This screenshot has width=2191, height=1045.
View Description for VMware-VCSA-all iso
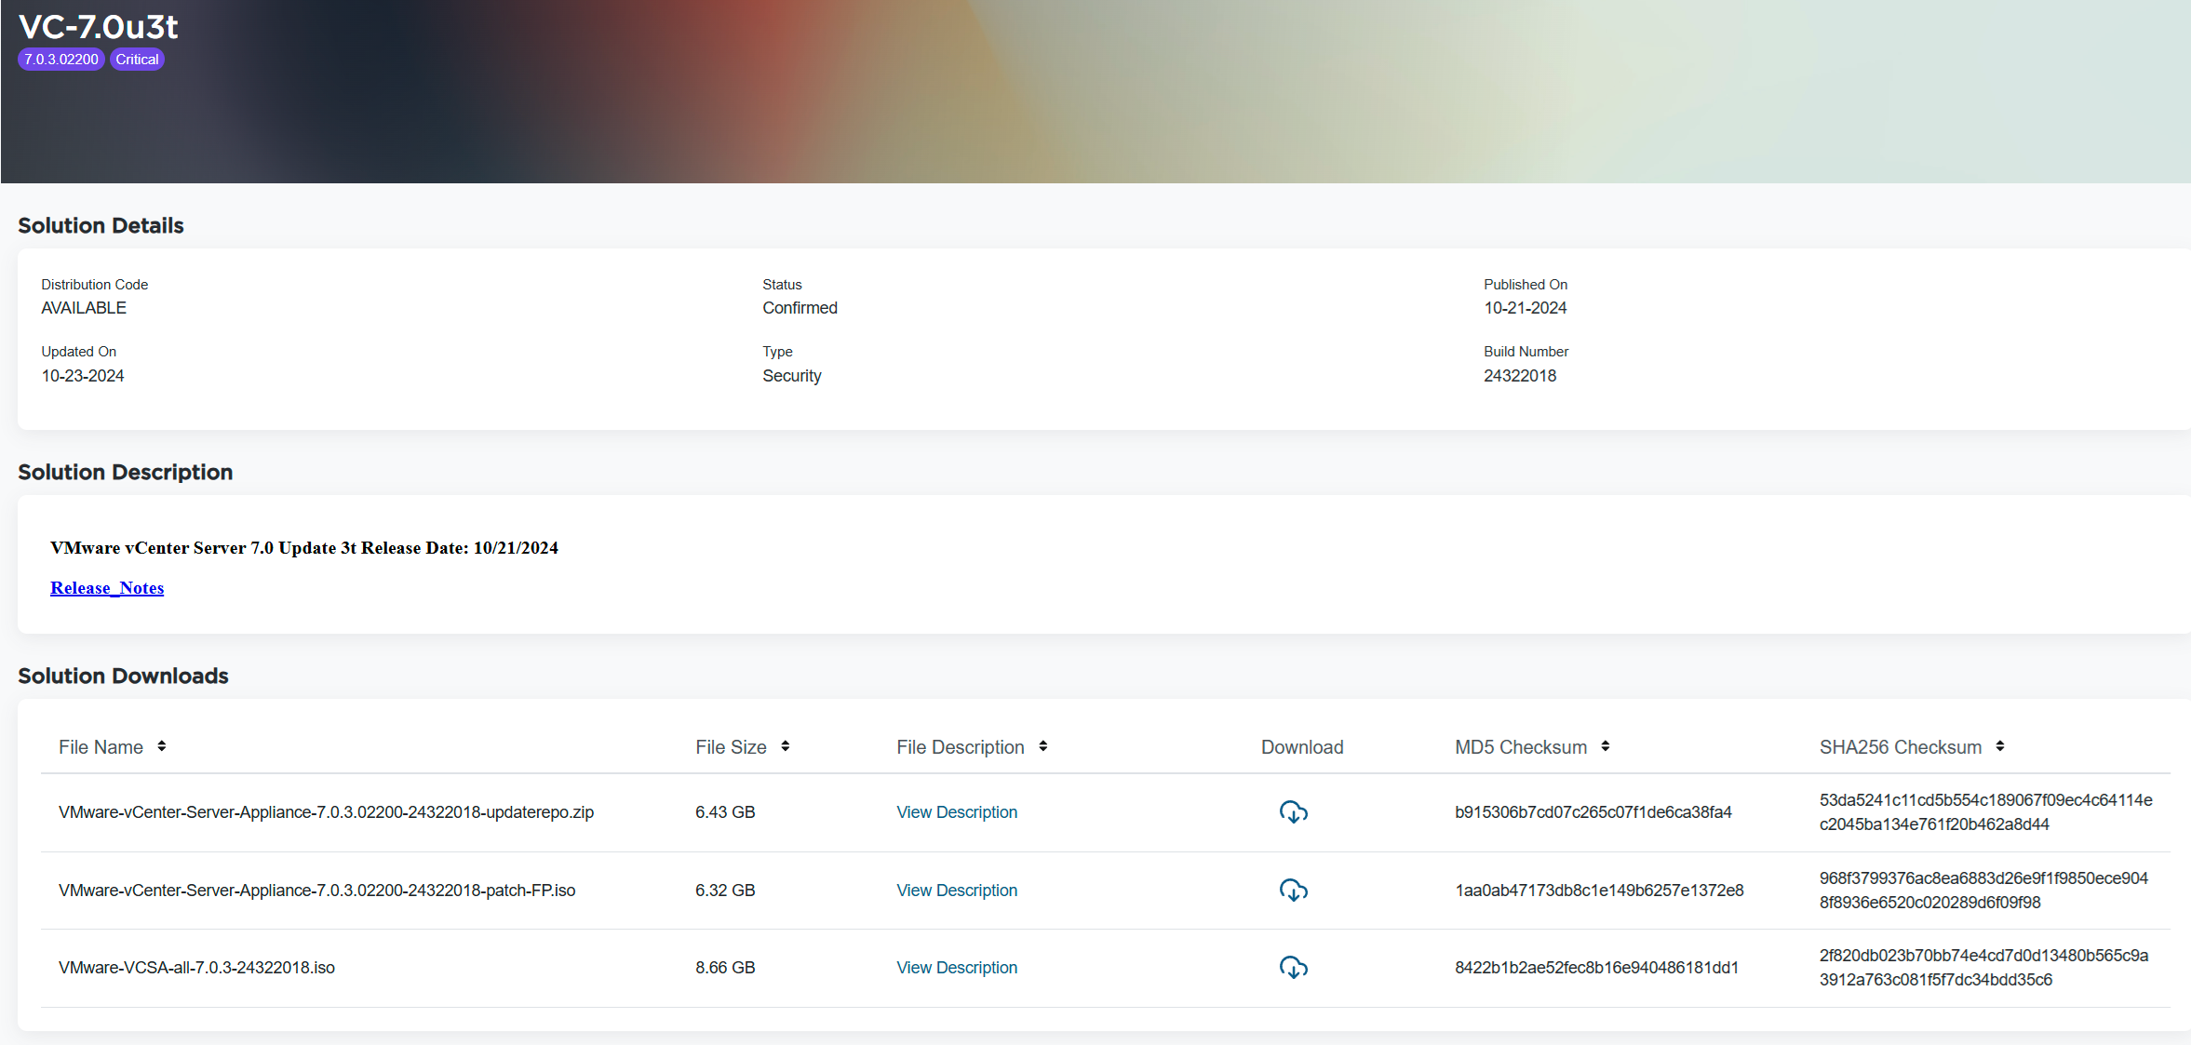pyautogui.click(x=957, y=968)
